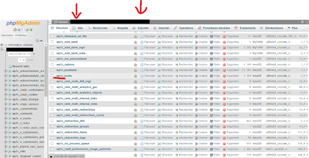
Task: Click star for wp1c_rank_math_redirections table
Action: pyautogui.click(x=135, y=110)
